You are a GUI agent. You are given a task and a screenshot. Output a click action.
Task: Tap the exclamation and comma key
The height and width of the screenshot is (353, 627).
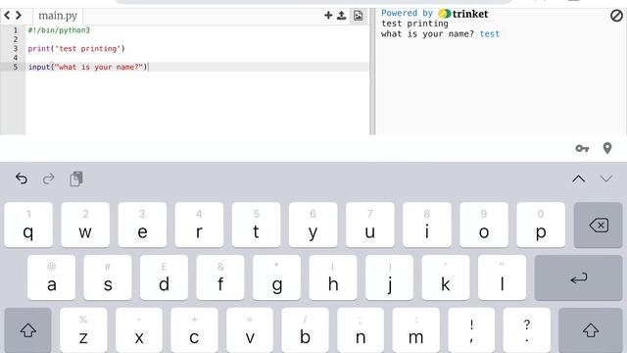tap(471, 330)
